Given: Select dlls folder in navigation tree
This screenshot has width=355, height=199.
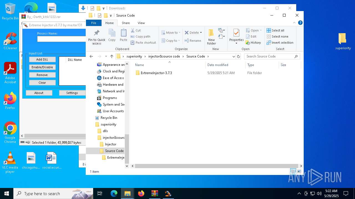Looking at the screenshot, I should 105,131.
